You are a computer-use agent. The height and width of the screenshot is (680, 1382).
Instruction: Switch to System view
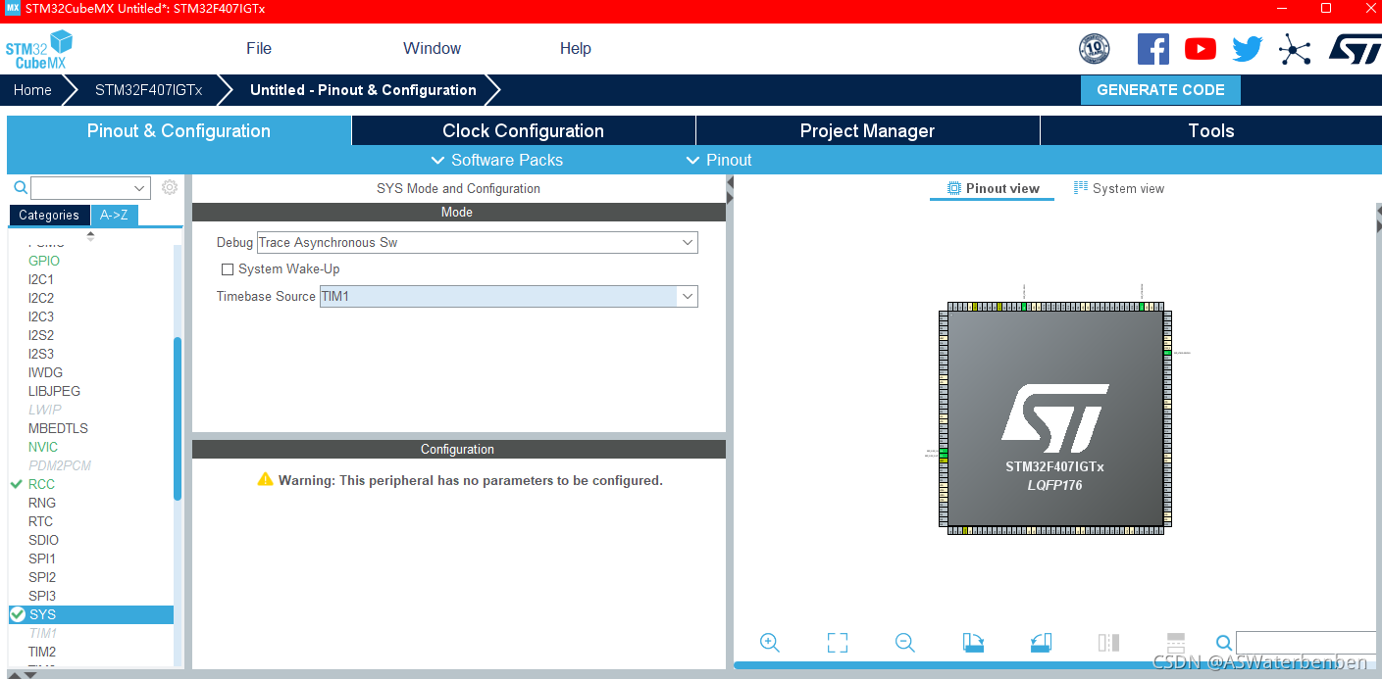1119,189
